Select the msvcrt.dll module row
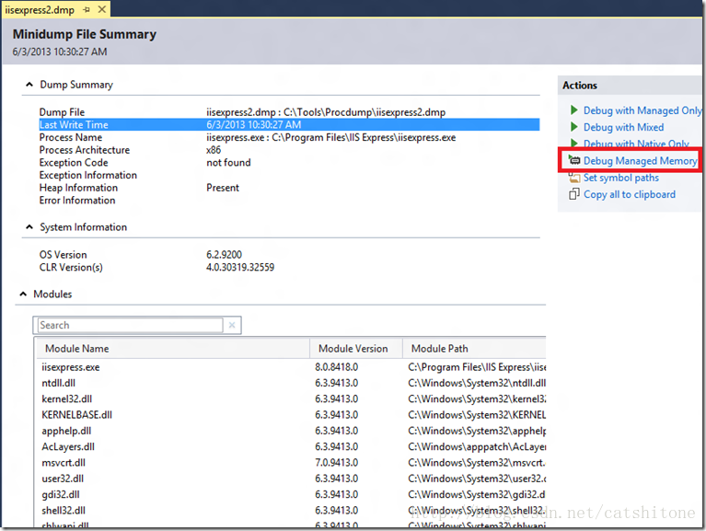Image resolution: width=706 pixels, height=531 pixels. coord(291,463)
